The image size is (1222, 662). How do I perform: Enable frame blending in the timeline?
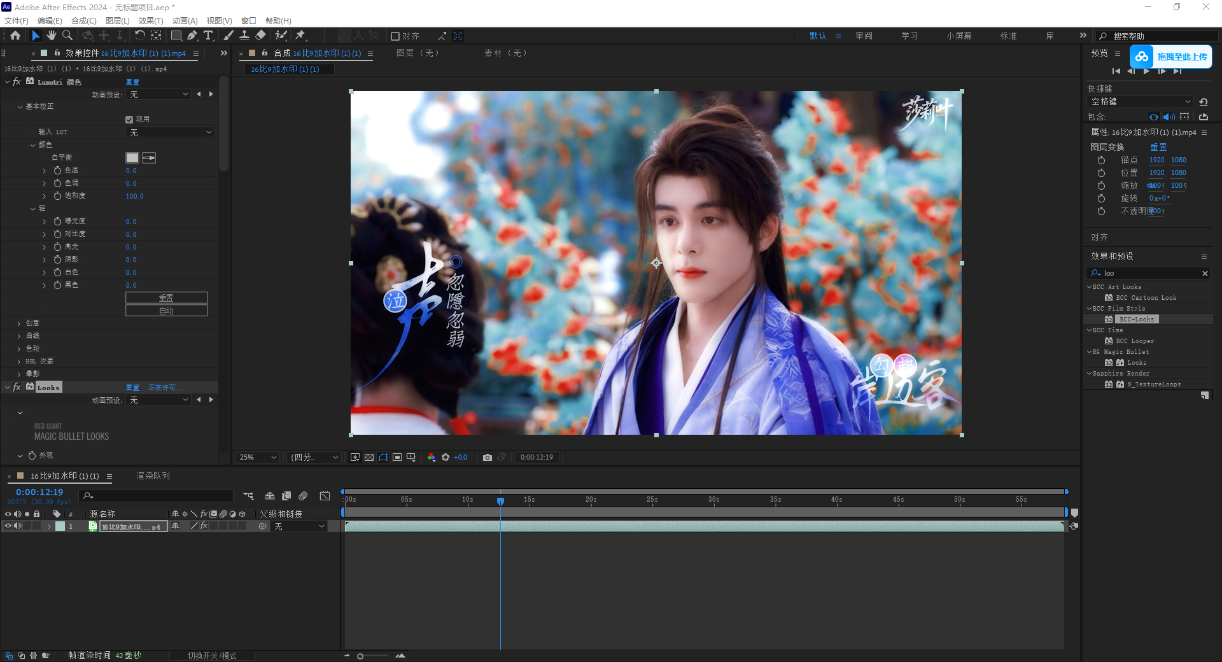286,496
